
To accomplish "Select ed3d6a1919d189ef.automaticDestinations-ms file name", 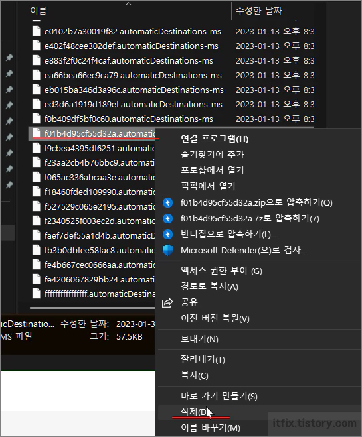I will pos(133,104).
